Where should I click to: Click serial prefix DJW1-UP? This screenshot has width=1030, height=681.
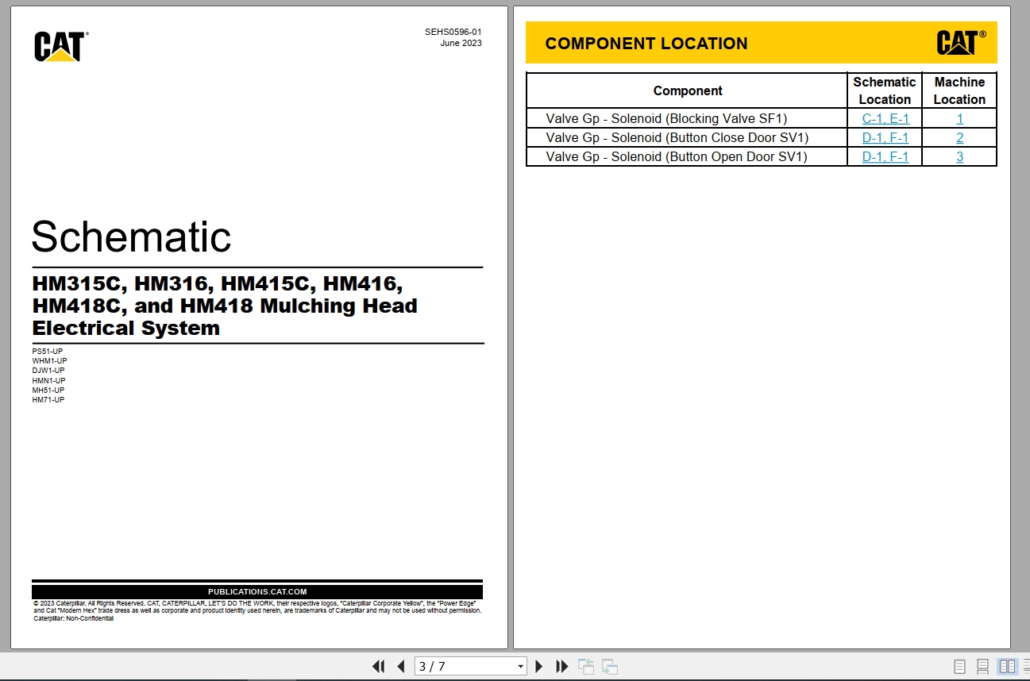(x=48, y=370)
